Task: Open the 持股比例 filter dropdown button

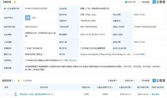Action: point(129,81)
